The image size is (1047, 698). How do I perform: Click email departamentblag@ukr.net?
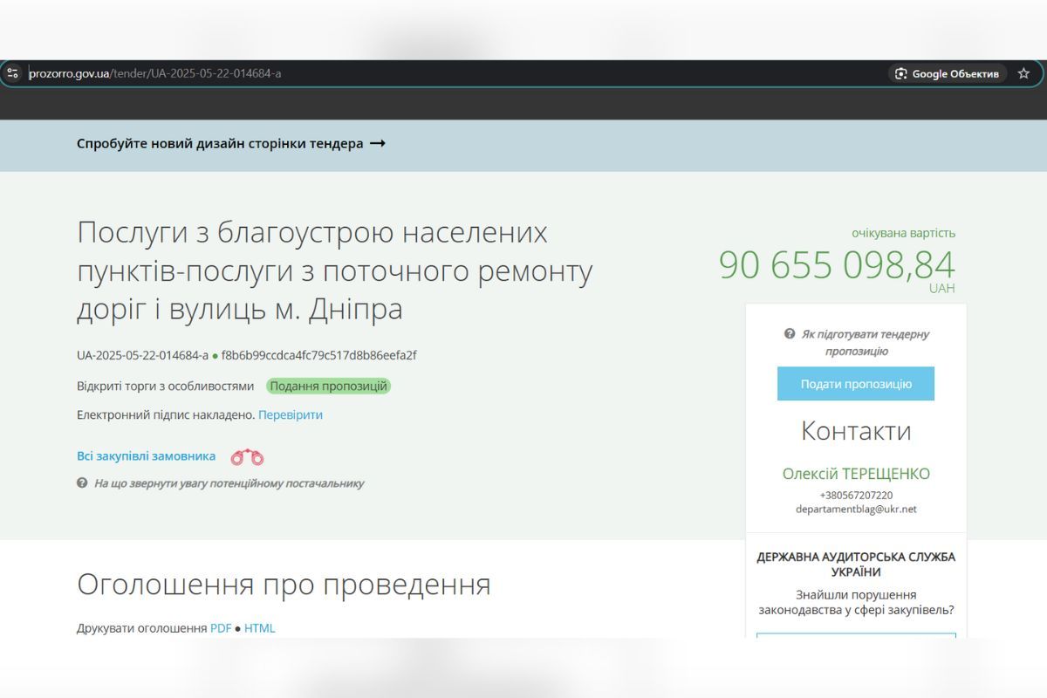point(856,509)
